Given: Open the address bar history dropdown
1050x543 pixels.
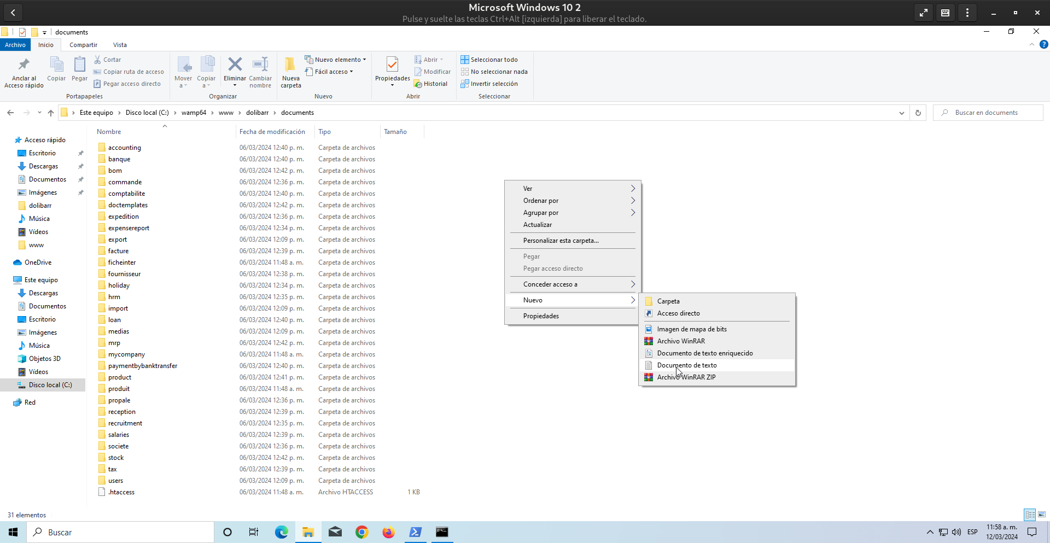Looking at the screenshot, I should [901, 113].
